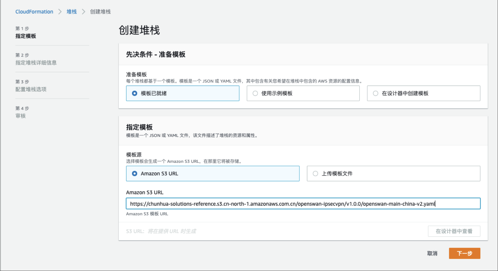Click the 准备模板 label
498x271 pixels.
tap(136, 74)
